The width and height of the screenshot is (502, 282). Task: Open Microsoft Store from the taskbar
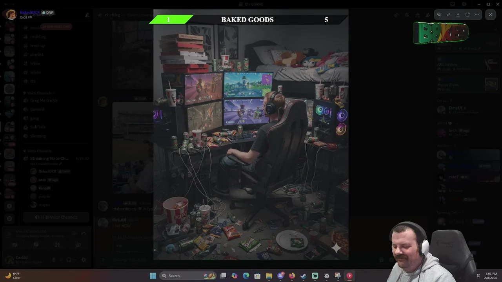(257, 276)
